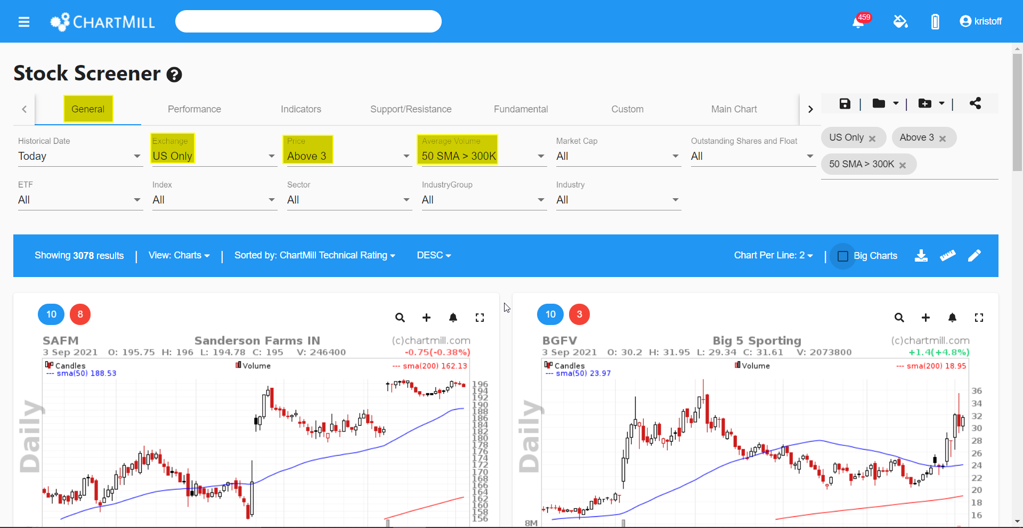Enable the Big Charts checkbox

point(843,256)
